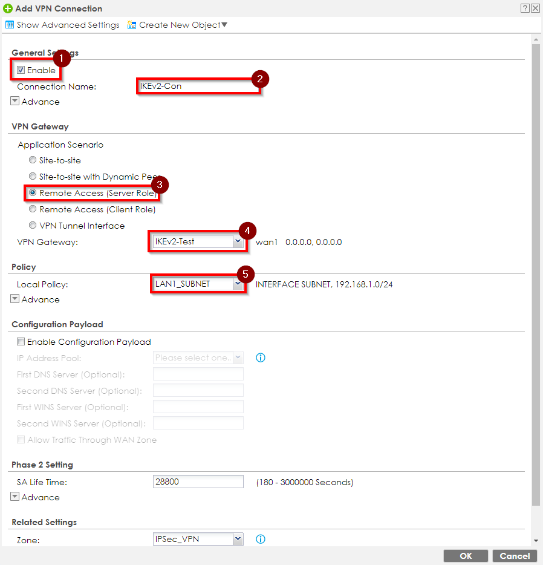Expand the Advance section under General Settings
Screen dimensions: 543x565
(14, 101)
